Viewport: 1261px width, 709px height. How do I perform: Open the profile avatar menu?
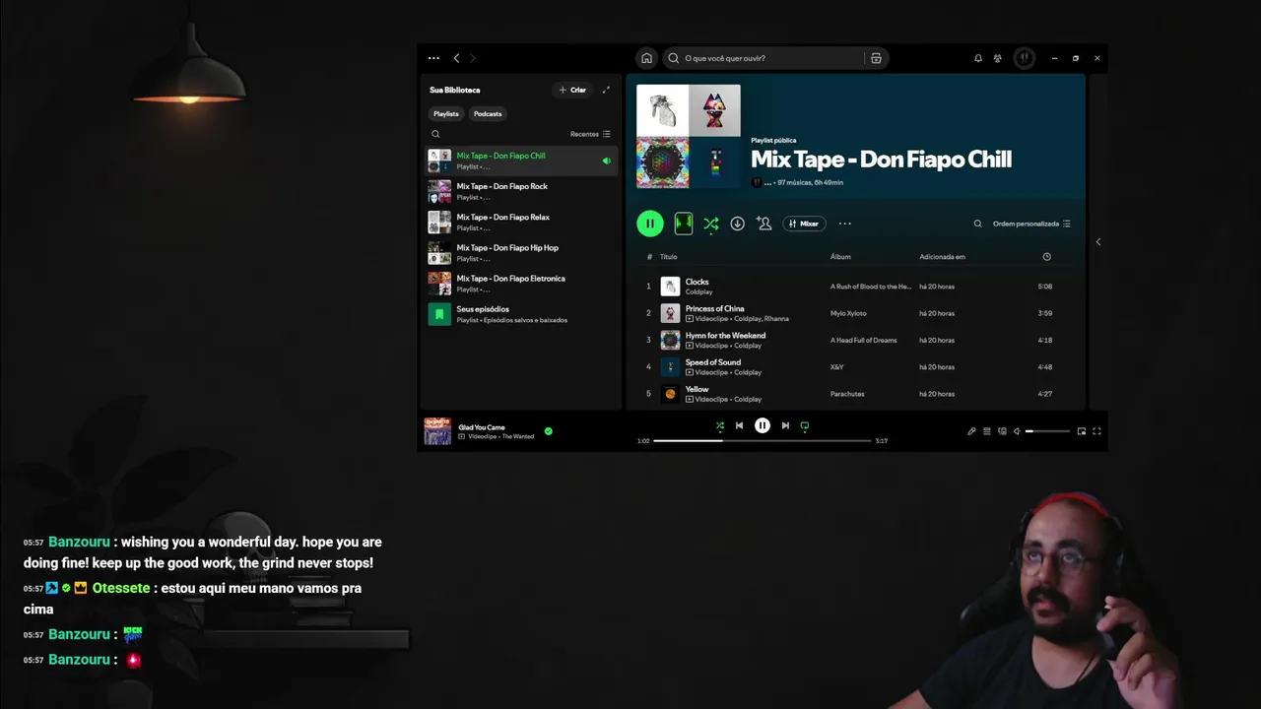tap(1025, 58)
